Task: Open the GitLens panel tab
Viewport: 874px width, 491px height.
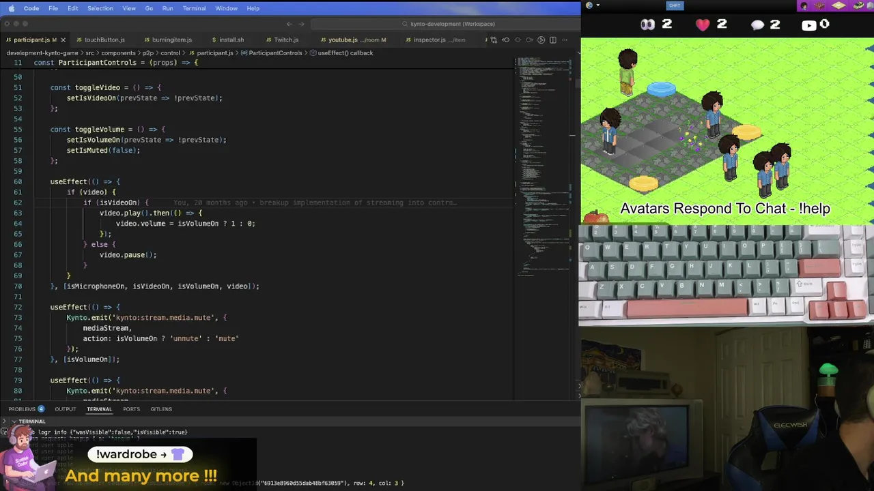Action: pyautogui.click(x=161, y=409)
